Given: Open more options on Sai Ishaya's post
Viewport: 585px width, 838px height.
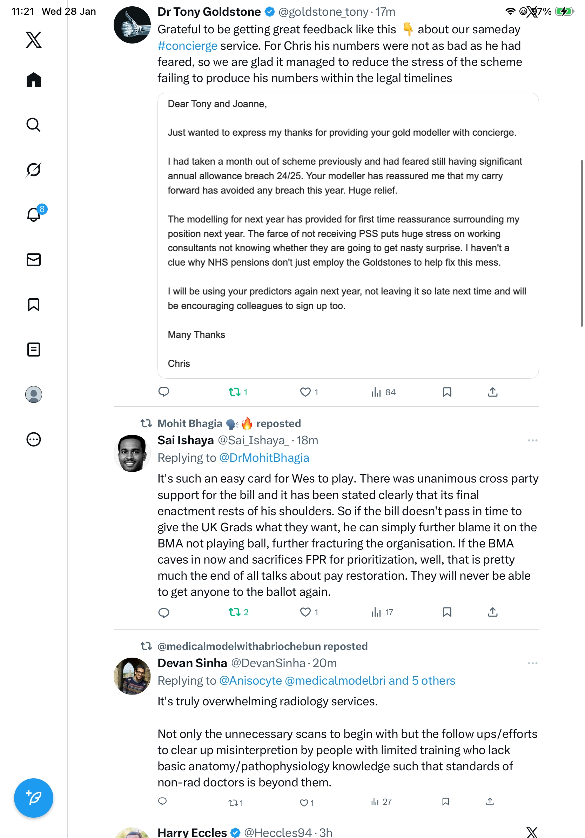Looking at the screenshot, I should (532, 440).
